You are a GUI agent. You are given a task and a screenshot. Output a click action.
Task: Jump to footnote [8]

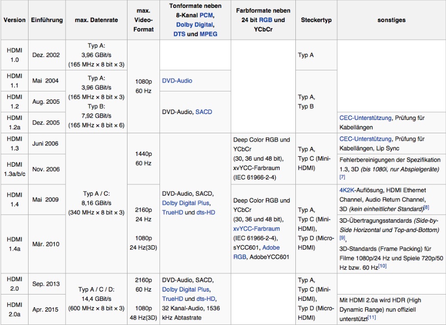click(426, 207)
